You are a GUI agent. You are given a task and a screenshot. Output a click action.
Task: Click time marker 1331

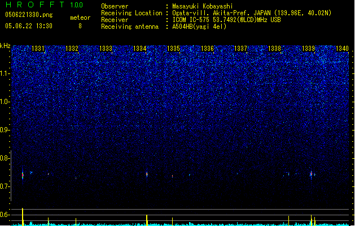tap(38, 48)
